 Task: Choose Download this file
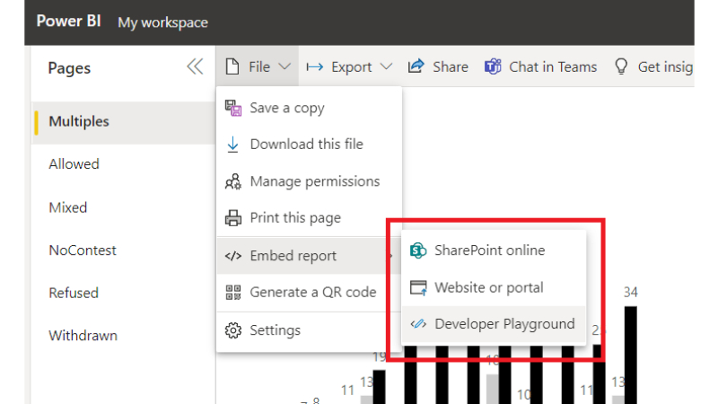[309, 145]
